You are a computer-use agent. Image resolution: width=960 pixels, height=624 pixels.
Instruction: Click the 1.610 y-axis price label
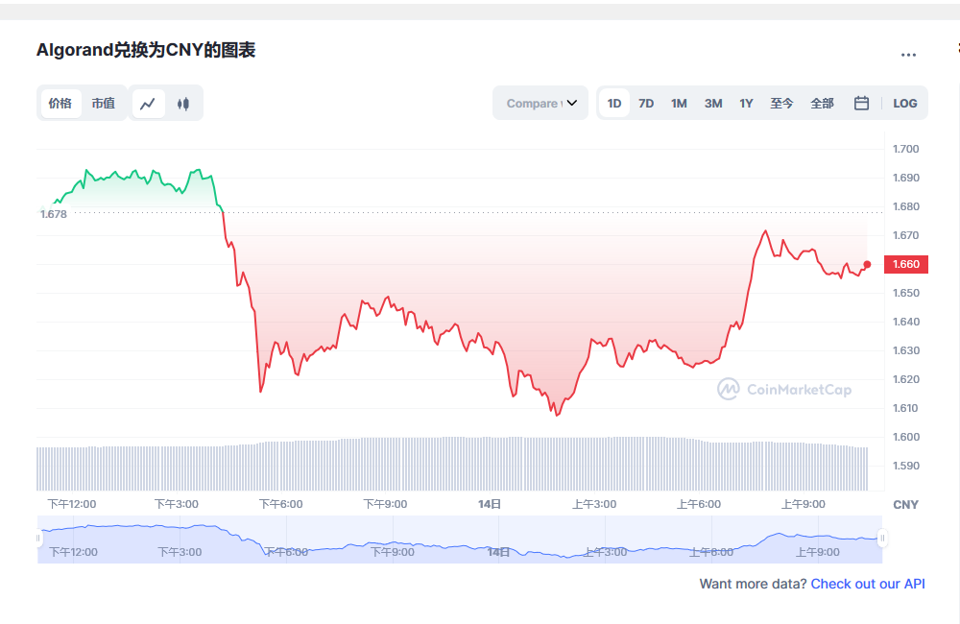point(905,408)
